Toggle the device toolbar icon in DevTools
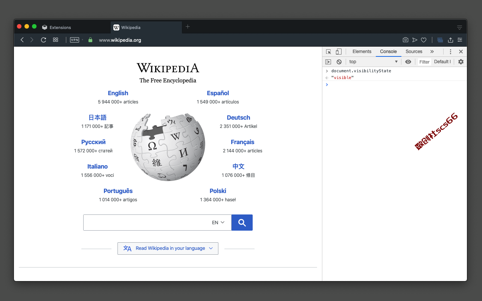 [x=339, y=52]
